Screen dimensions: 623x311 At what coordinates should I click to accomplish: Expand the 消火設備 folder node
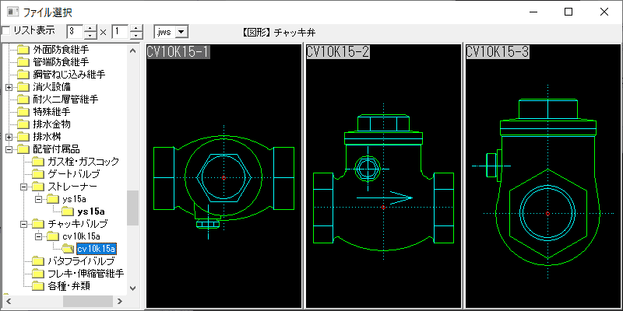pyautogui.click(x=9, y=87)
